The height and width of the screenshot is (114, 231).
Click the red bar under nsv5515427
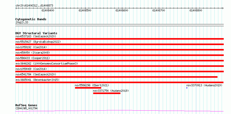click(119, 44)
